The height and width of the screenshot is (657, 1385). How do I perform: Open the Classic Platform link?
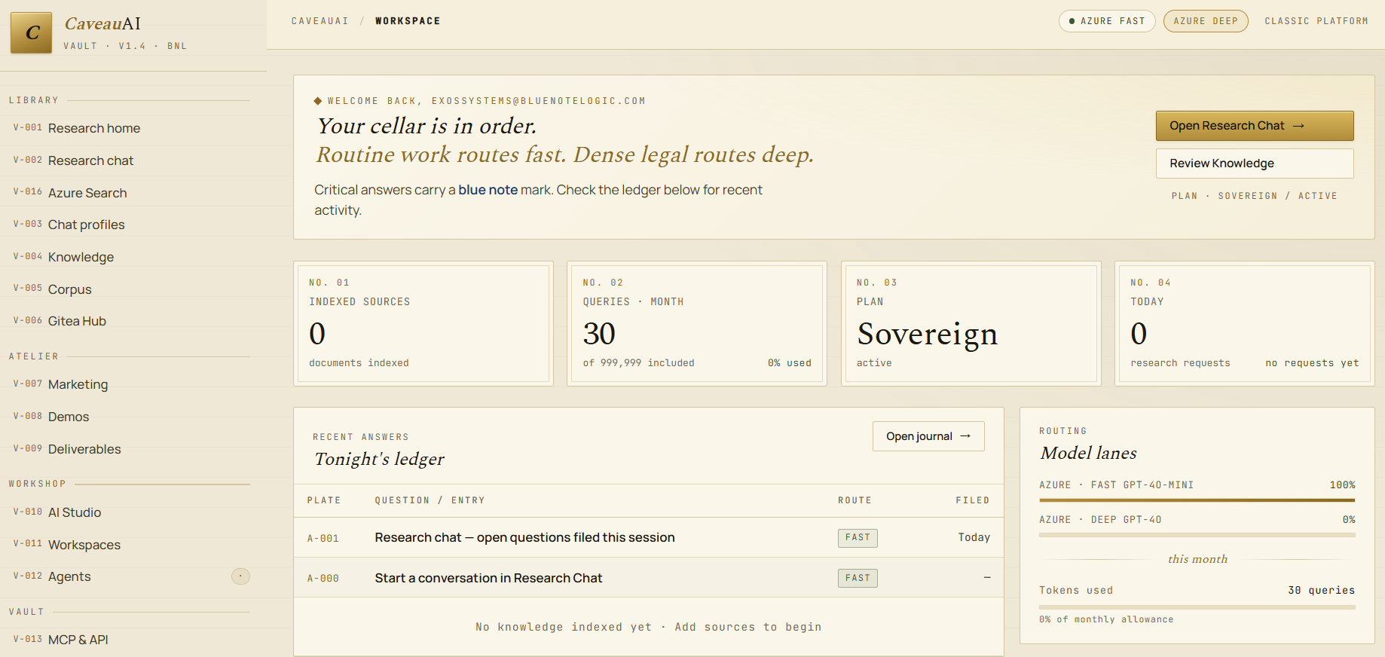[1316, 21]
